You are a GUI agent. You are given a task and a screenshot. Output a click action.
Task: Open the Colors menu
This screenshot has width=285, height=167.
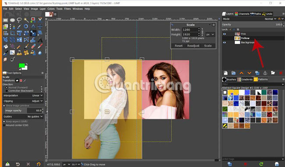[x=51, y=9]
